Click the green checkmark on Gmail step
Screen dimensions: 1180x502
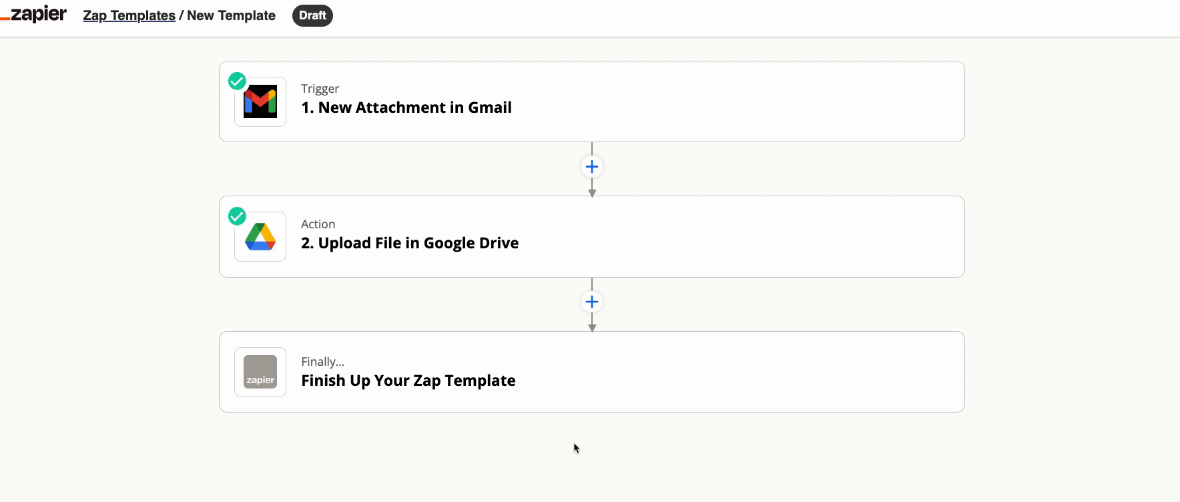pos(237,81)
